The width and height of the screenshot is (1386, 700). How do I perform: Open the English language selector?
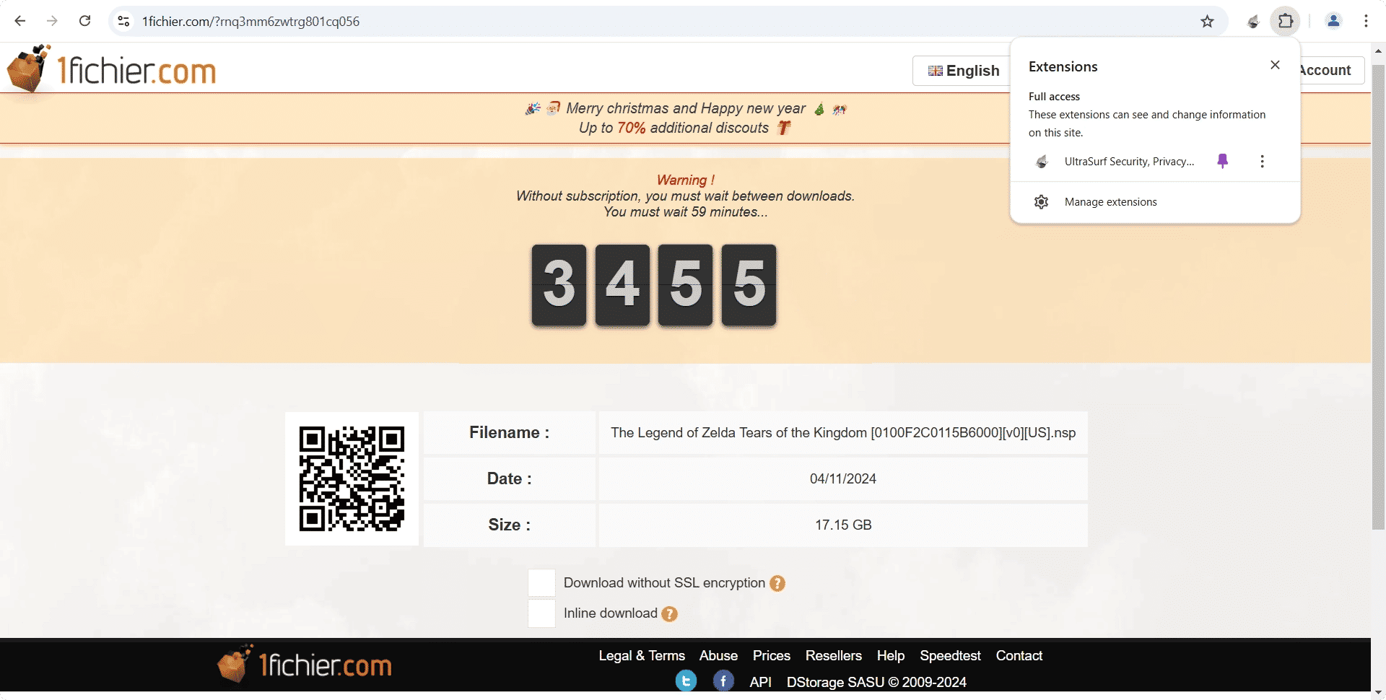(x=963, y=71)
